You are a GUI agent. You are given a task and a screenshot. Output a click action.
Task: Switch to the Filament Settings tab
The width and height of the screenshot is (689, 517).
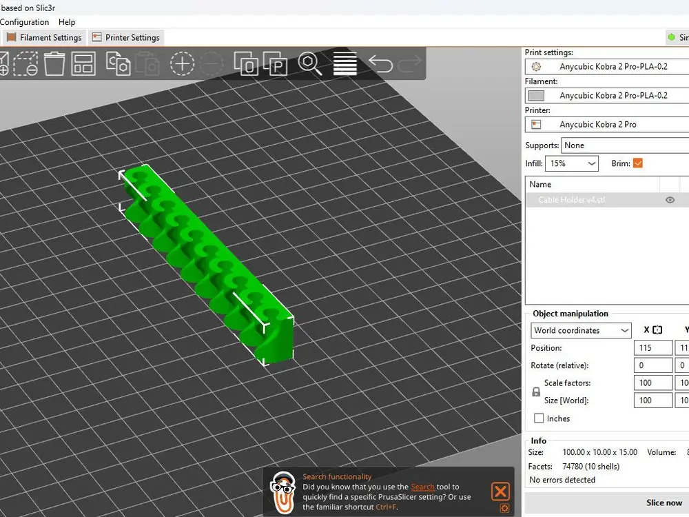[x=44, y=38]
